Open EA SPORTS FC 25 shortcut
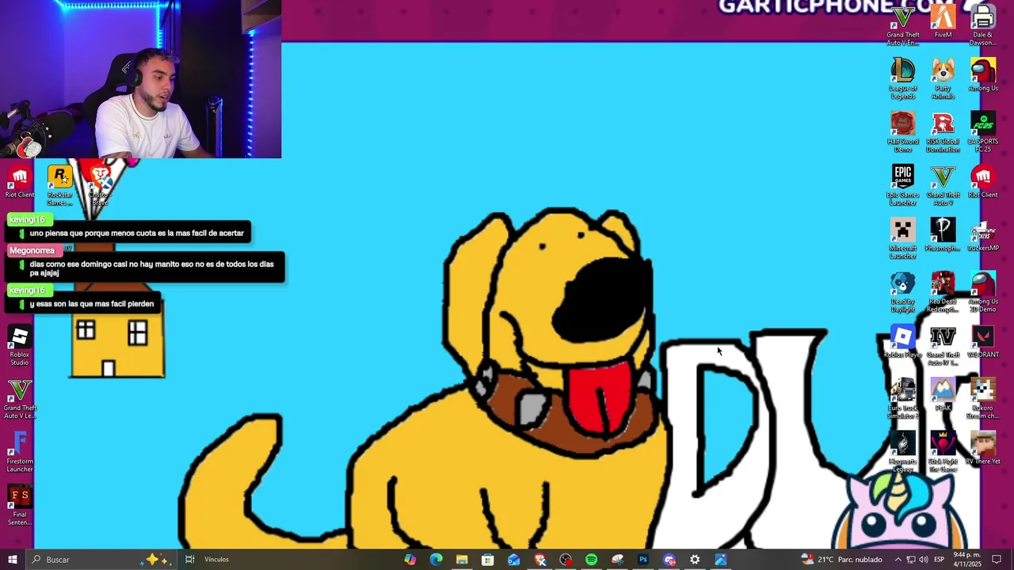Image resolution: width=1014 pixels, height=570 pixels. [982, 131]
